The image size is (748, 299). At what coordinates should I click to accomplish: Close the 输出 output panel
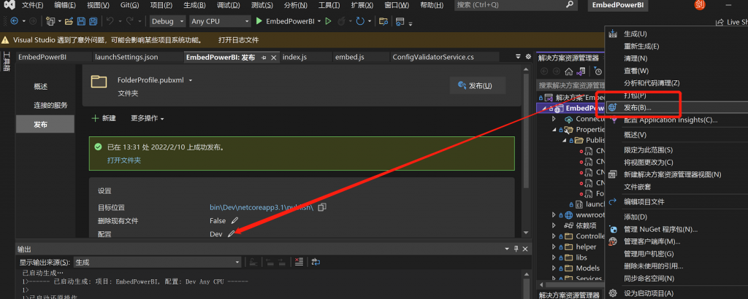coord(524,249)
